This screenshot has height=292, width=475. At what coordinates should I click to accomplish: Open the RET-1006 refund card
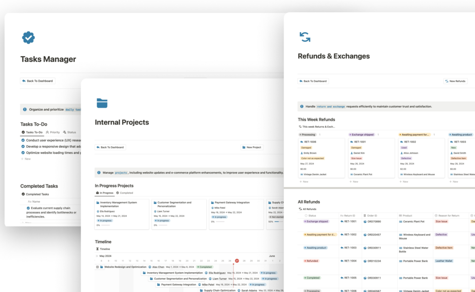(x=321, y=158)
